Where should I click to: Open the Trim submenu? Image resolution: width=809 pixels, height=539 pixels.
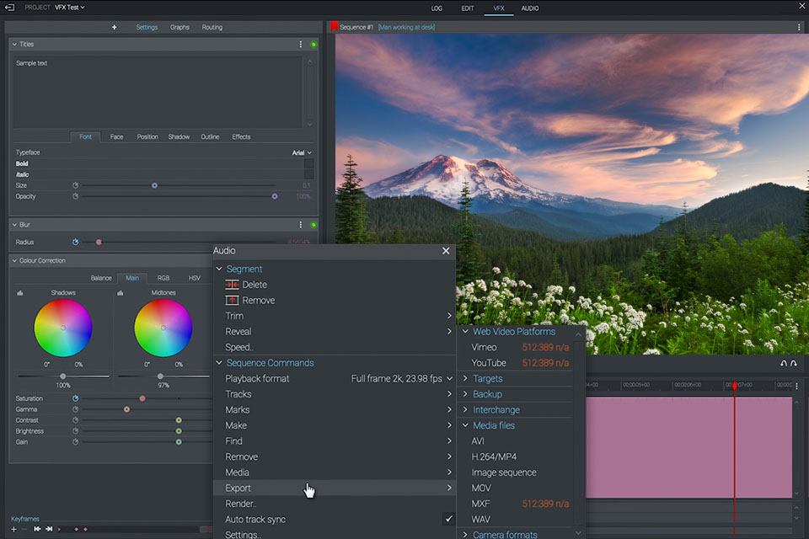click(335, 316)
